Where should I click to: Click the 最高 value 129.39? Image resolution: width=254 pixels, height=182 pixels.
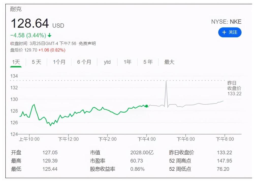50,161
